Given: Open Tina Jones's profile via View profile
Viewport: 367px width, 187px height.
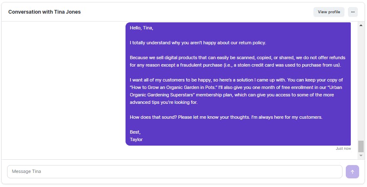Looking at the screenshot, I should point(329,12).
